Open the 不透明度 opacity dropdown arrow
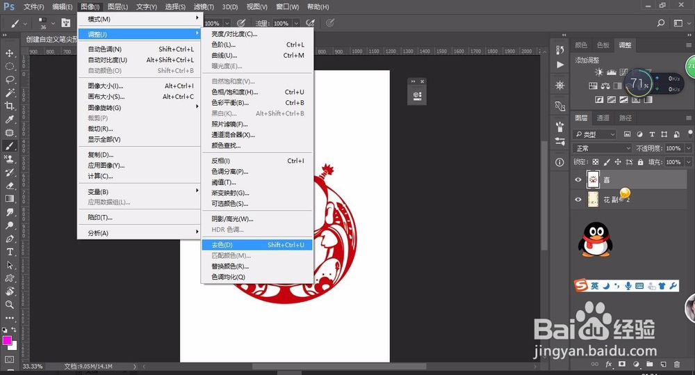 tap(688, 148)
